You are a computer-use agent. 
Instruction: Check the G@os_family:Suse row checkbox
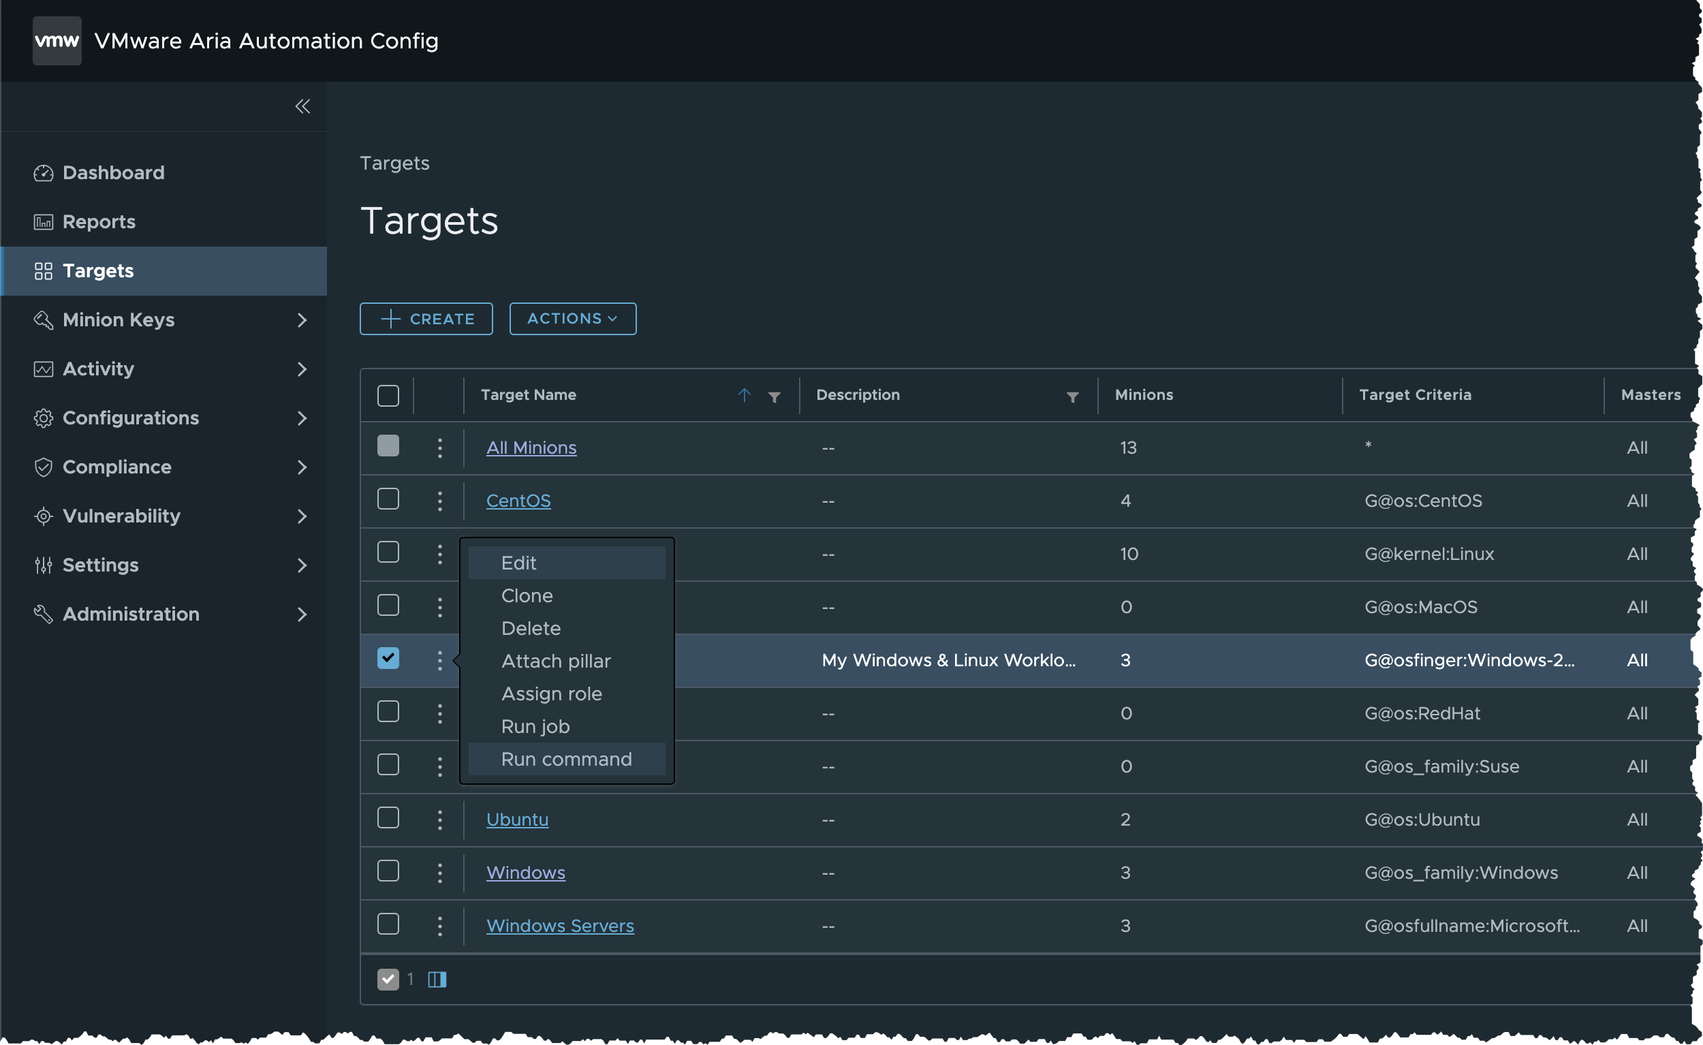[388, 764]
